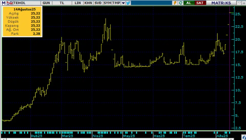This screenshot has height=140, width=246.
Task: Click the May25 month label on time axis
Action: [129, 136]
